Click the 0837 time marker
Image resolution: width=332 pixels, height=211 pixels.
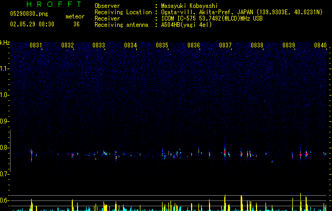[225, 45]
